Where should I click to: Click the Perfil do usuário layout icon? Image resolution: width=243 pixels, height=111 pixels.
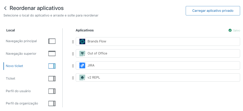coord(52,91)
